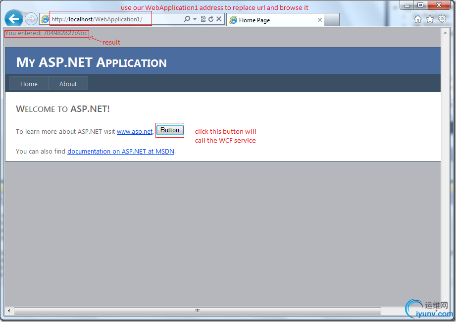The width and height of the screenshot is (456, 322).
Task: Click the horizontal scrollbar thumb
Action: pyautogui.click(x=198, y=311)
